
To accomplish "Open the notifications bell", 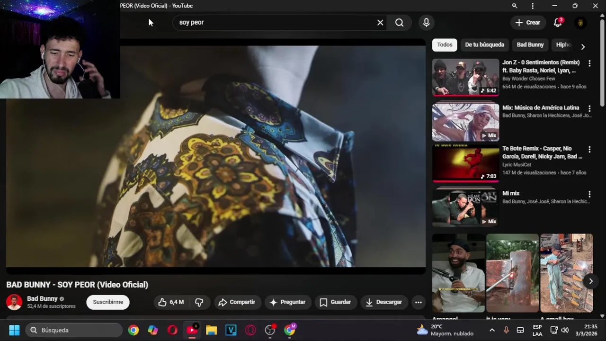I will tap(558, 22).
